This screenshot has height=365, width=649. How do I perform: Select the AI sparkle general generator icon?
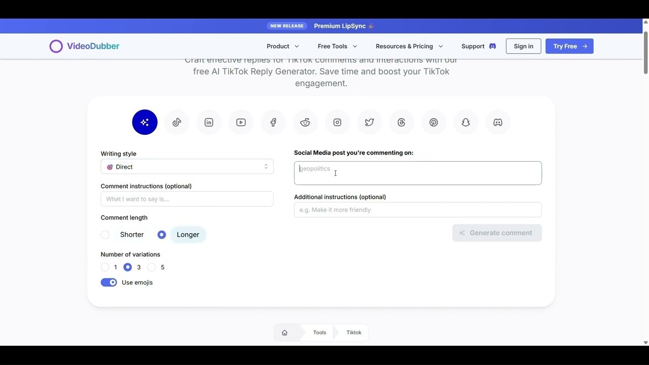click(x=145, y=122)
